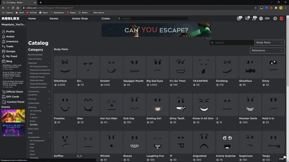This screenshot has height=162, width=289.
Task: Click the Profile icon in sidebar
Action: (x=4, y=31)
